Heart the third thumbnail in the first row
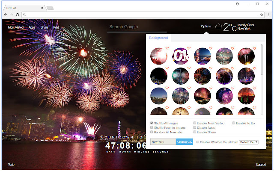Image resolution: width=274 pixels, height=171 pixels. tap(211, 48)
